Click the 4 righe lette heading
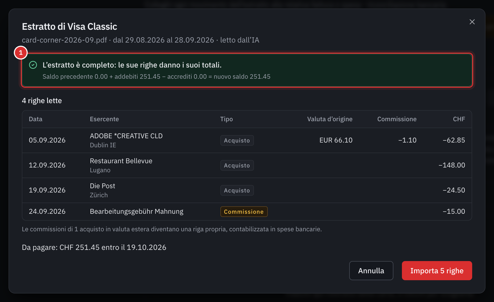 pyautogui.click(x=42, y=100)
